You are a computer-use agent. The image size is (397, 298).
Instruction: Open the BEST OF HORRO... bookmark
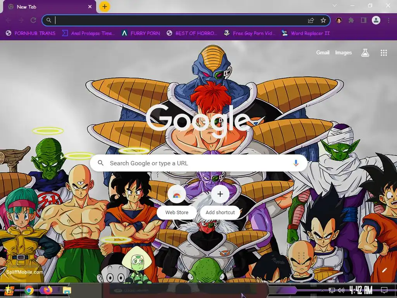[192, 33]
